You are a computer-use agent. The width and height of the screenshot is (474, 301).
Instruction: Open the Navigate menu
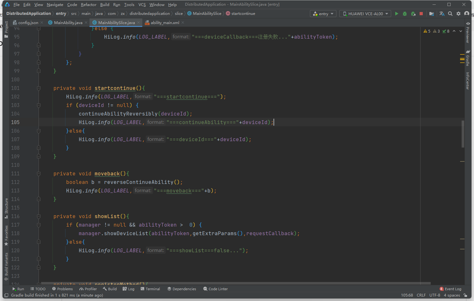pyautogui.click(x=55, y=4)
